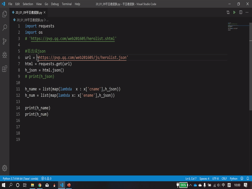Open notifications bell in status bar
Viewport: 252px width, 189px height.
pos(248,178)
